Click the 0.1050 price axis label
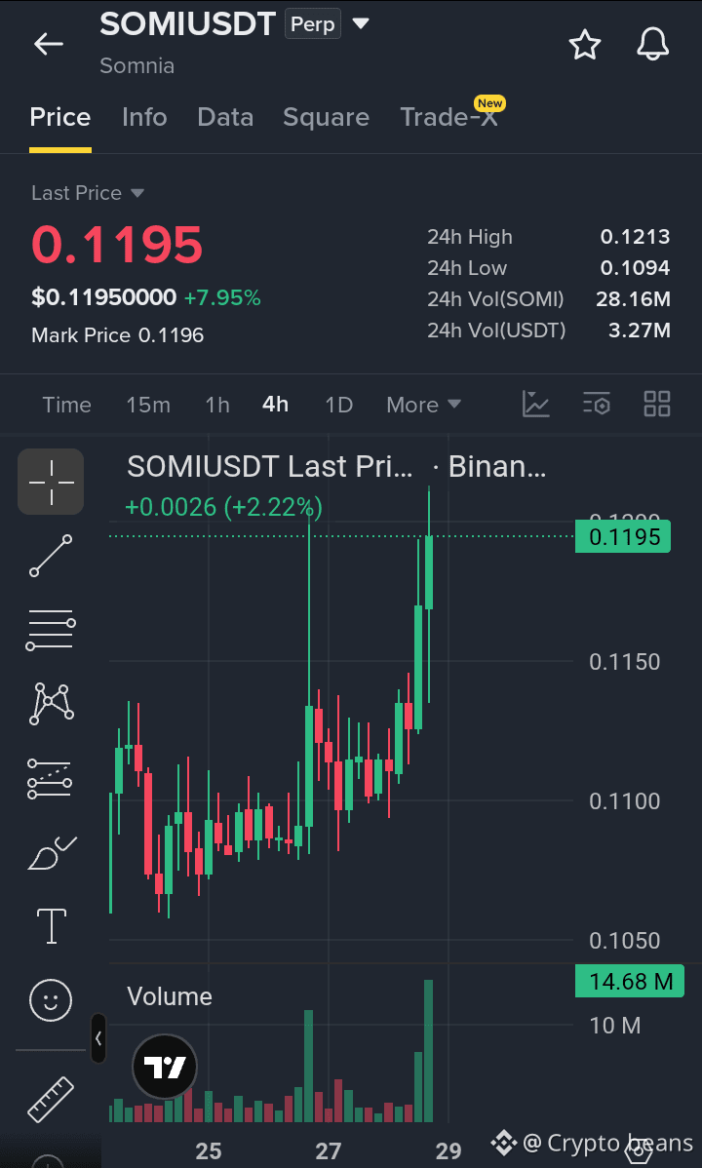The width and height of the screenshot is (702, 1168). [x=625, y=940]
